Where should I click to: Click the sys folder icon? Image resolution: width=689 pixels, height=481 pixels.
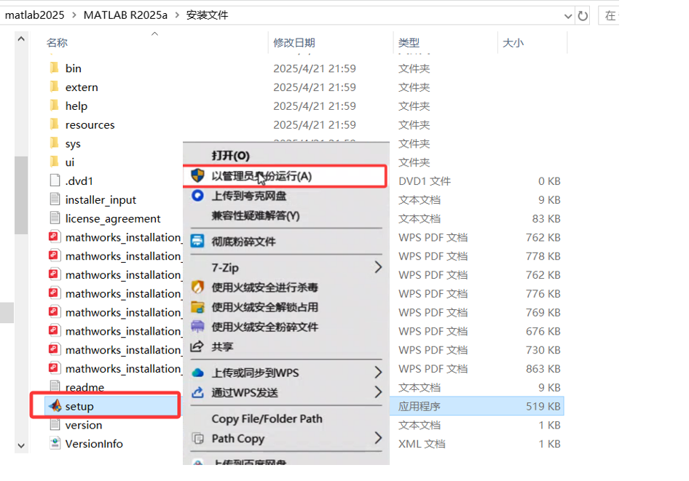[x=55, y=143]
